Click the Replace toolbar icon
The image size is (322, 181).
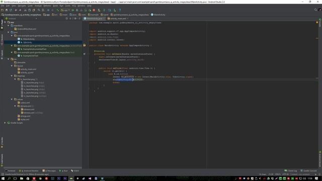point(43,10)
